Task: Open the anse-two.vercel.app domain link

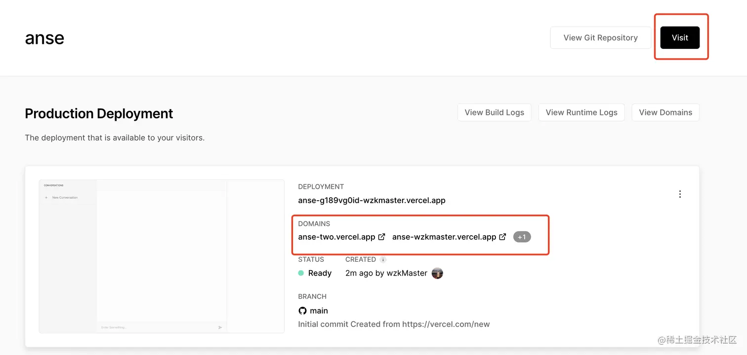Action: pos(336,237)
